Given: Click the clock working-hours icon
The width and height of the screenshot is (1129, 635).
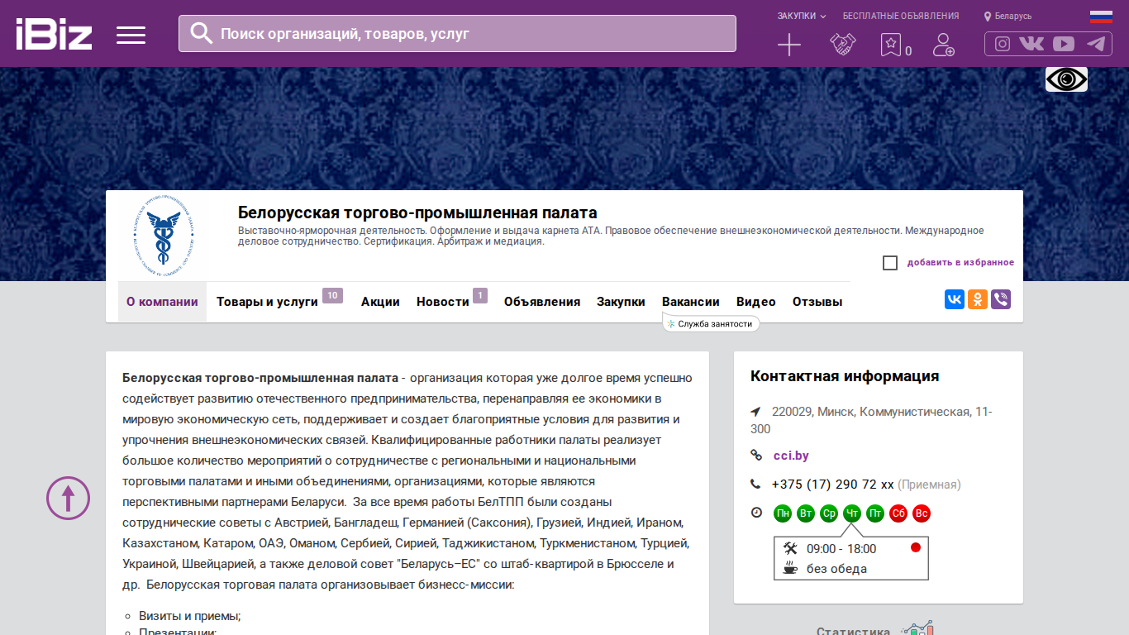Looking at the screenshot, I should (756, 513).
